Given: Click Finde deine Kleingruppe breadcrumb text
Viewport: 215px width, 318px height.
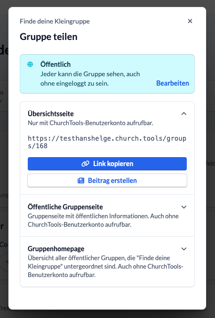Looking at the screenshot, I should tap(55, 21).
